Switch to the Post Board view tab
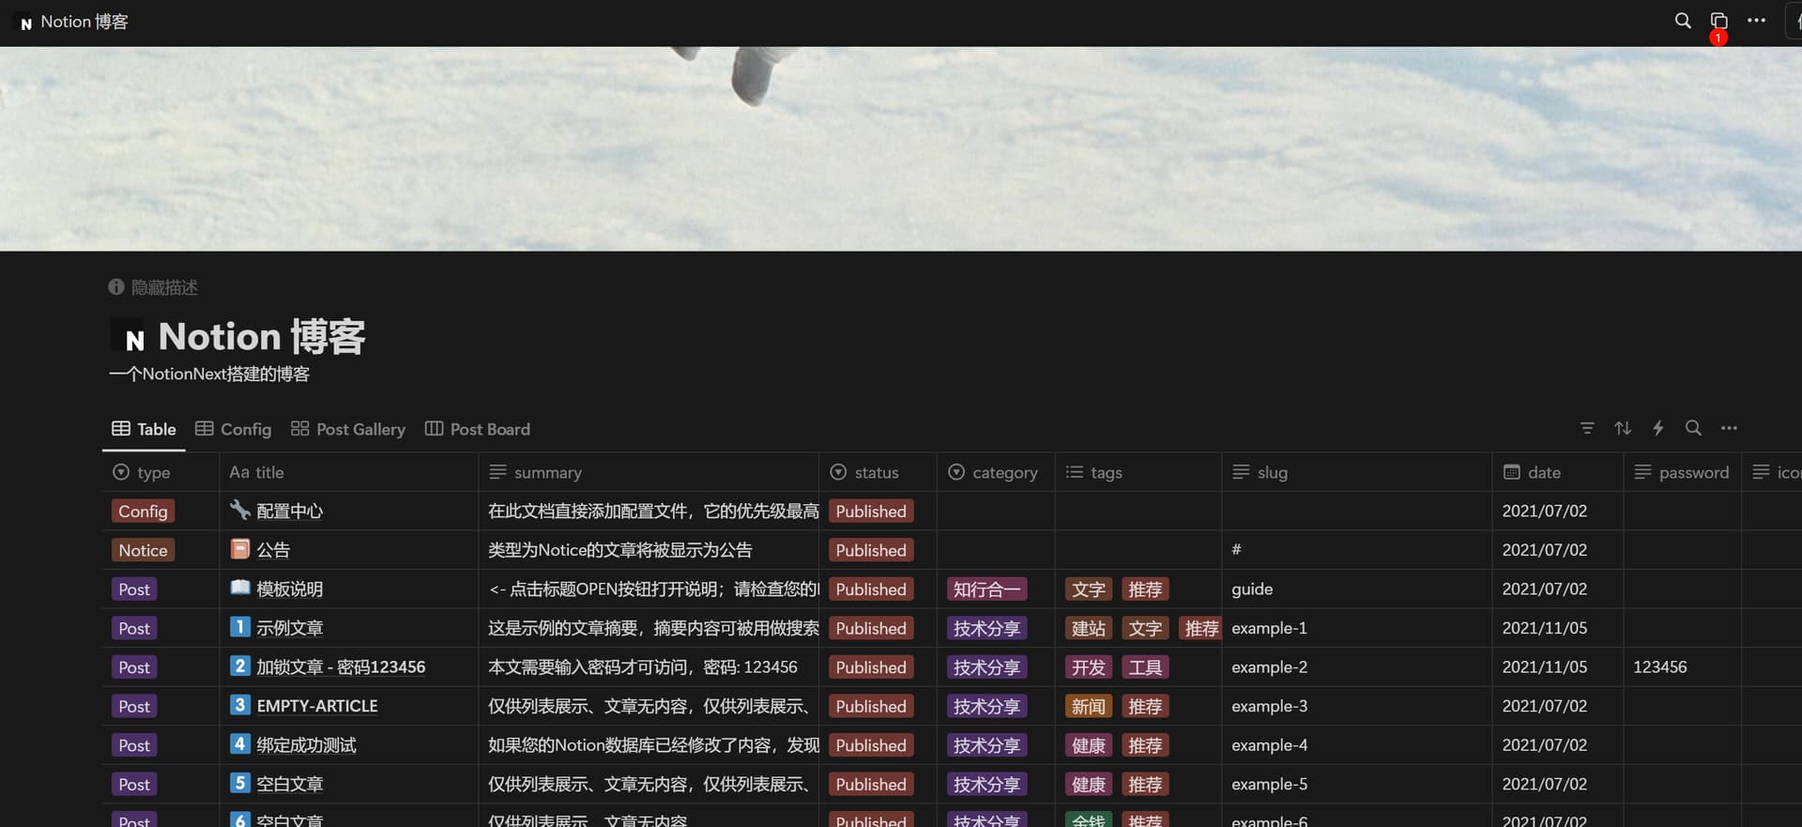 [477, 429]
